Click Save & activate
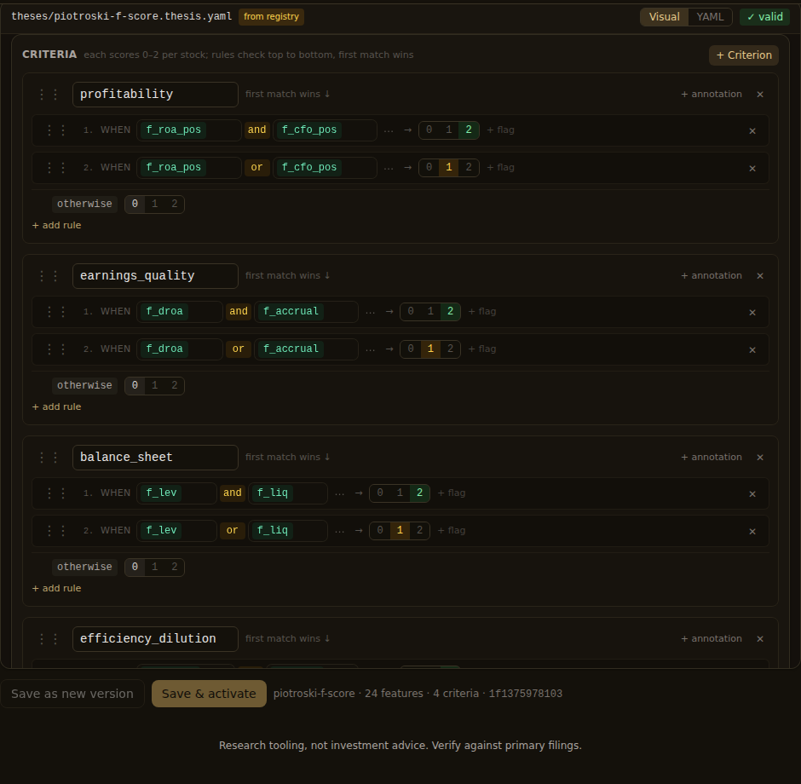Viewport: 801px width, 784px height. [x=209, y=694]
